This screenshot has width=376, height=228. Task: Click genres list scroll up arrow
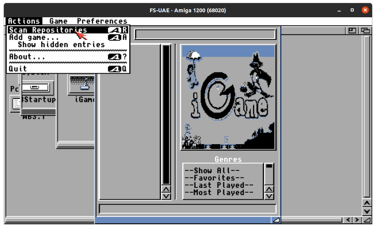269,189
